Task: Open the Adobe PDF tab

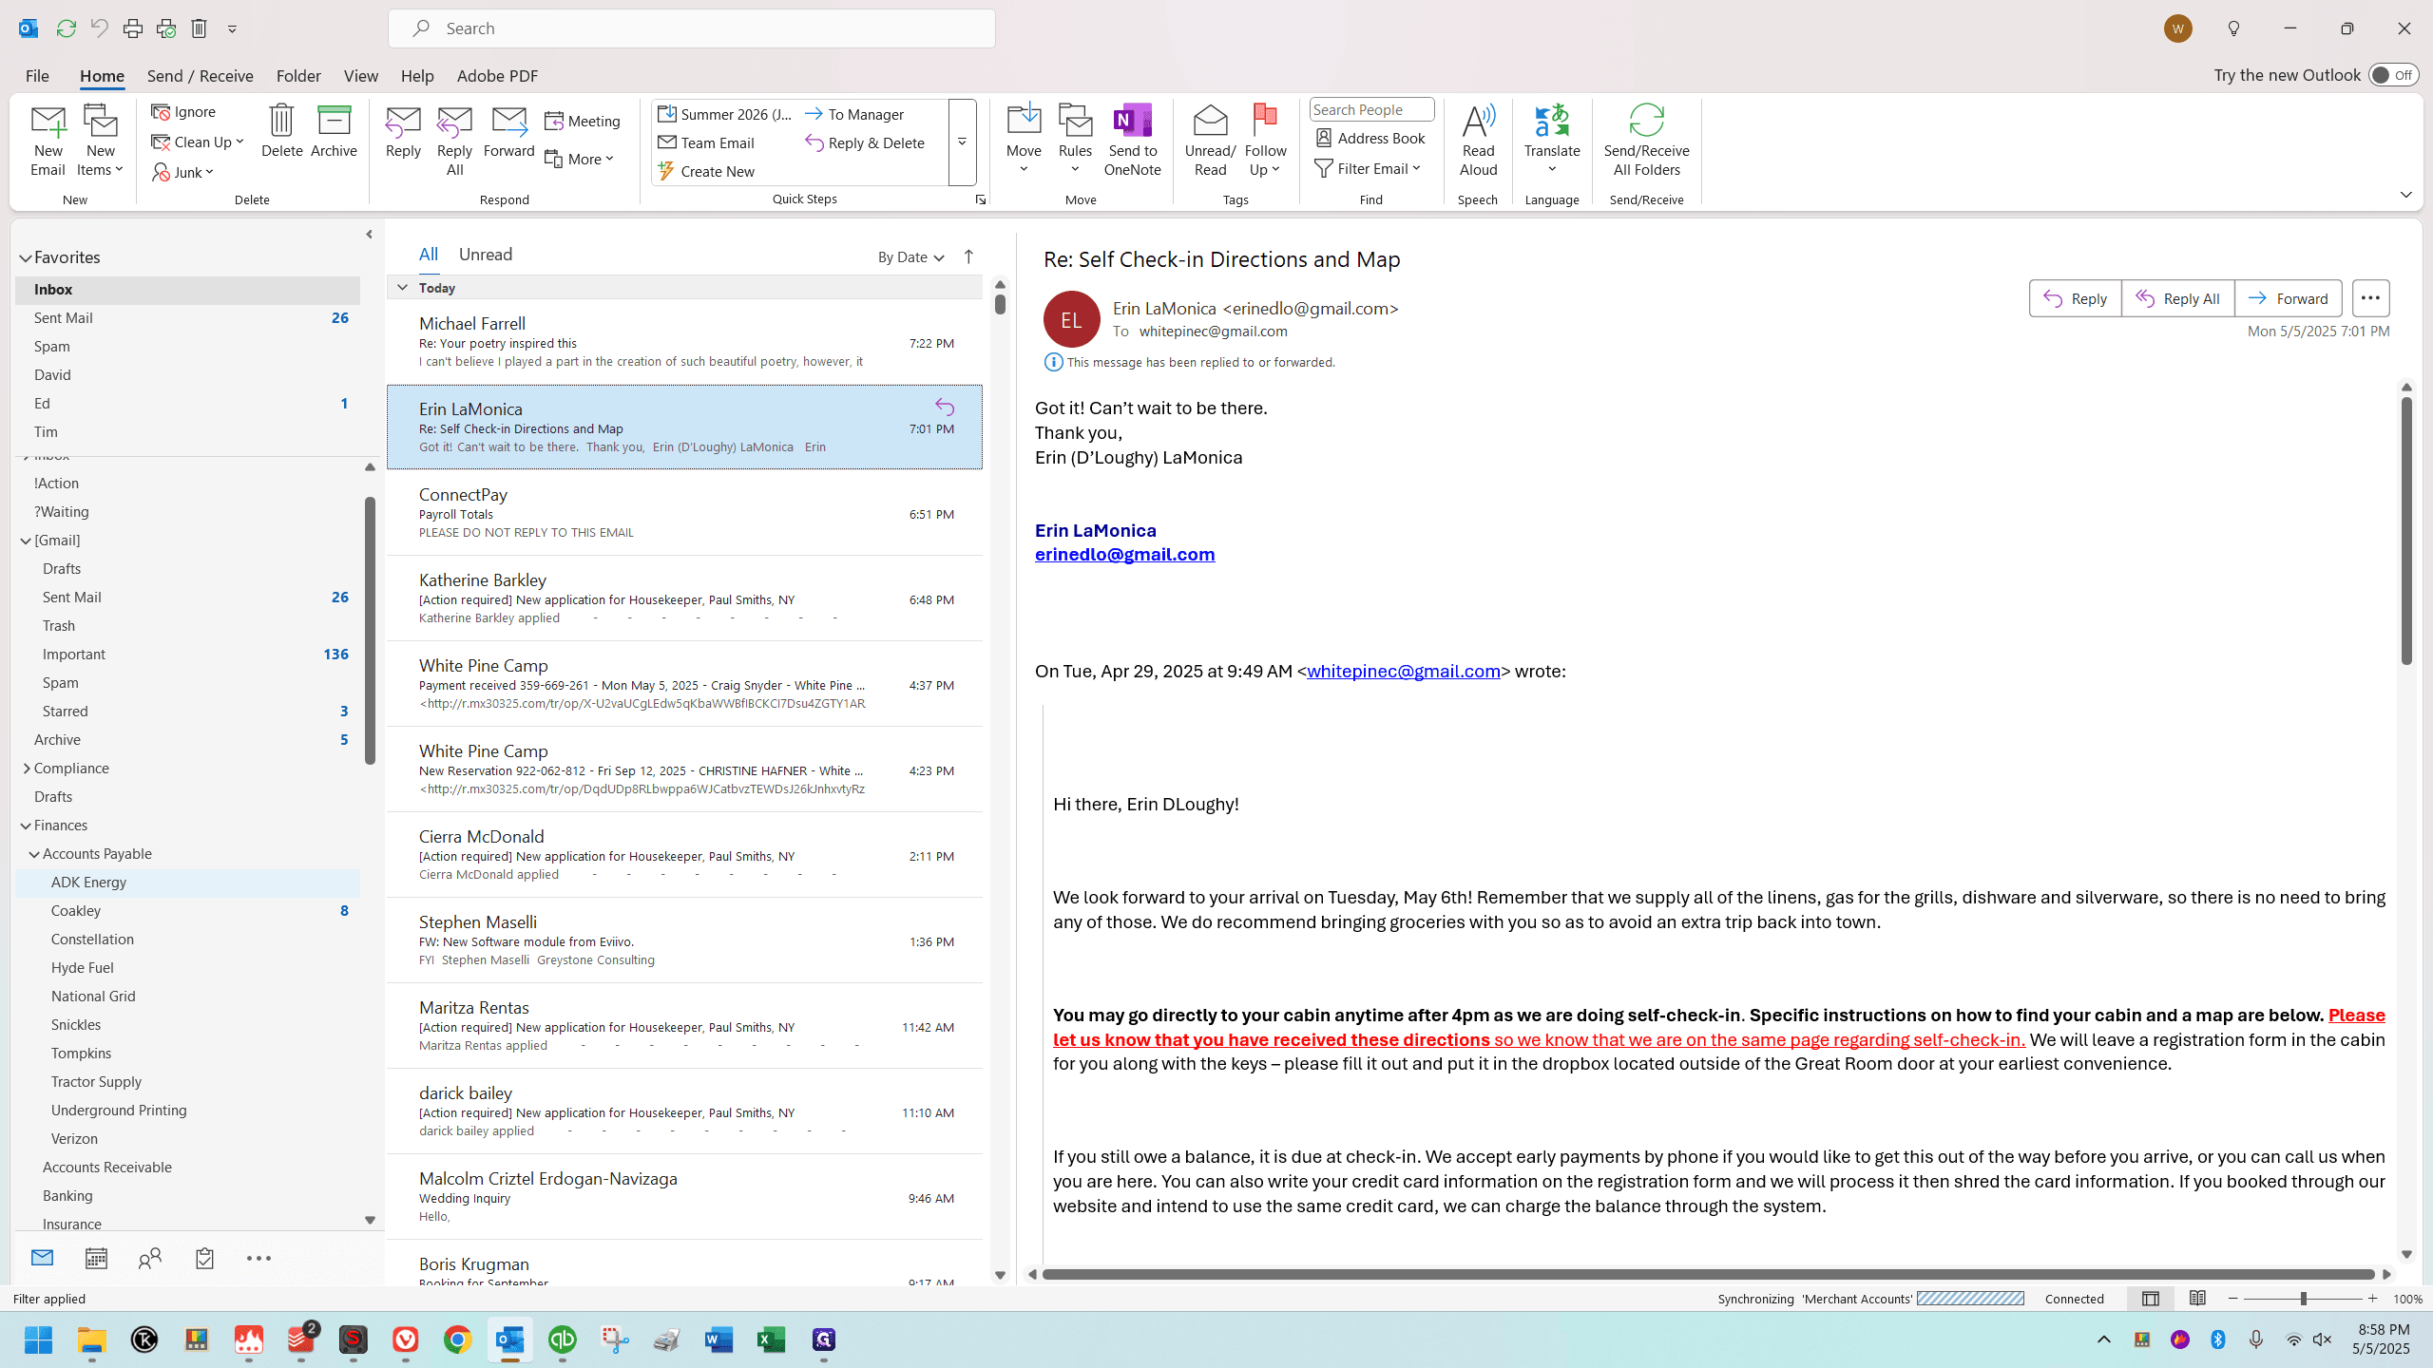Action: 497,76
